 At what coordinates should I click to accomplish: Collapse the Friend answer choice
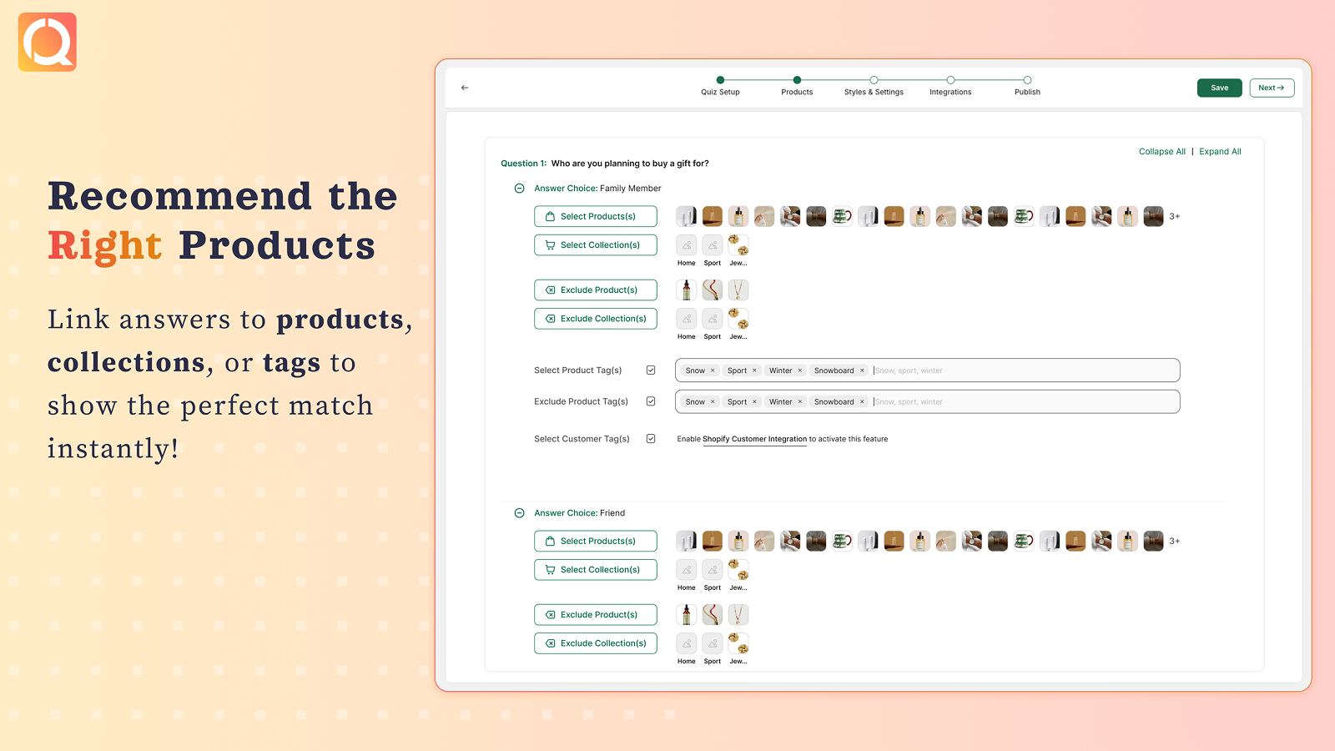(519, 513)
